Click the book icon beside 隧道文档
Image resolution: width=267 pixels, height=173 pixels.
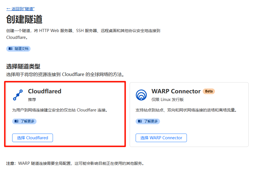coord(10,48)
